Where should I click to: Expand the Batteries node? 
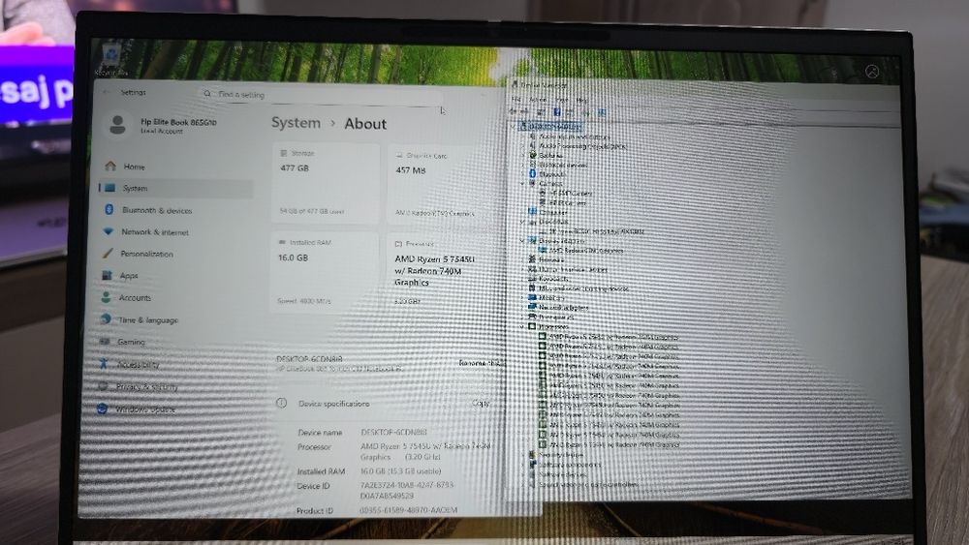tap(523, 156)
